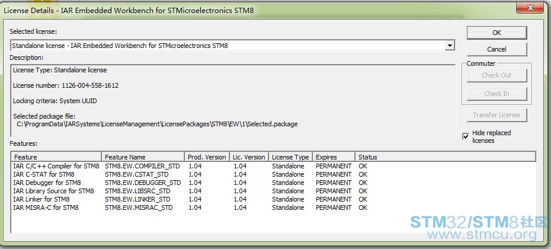Select IAR Library Source for STM8 row
The image size is (551, 249).
[x=274, y=191]
